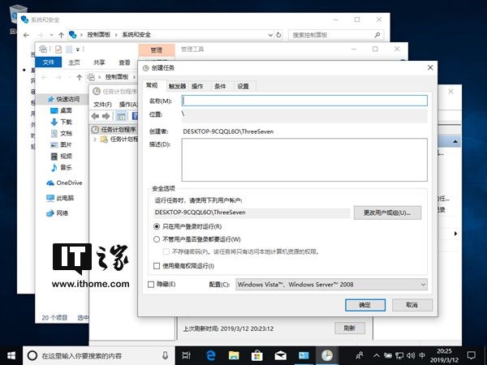Click the 刷新 button in Task Scheduler
Screen dimensions: 487x365
point(350,328)
